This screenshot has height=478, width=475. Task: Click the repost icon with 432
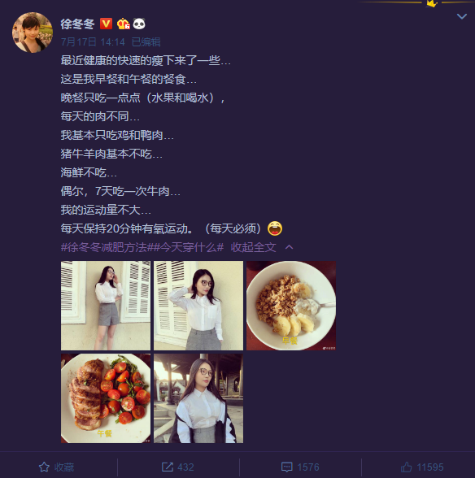click(168, 467)
